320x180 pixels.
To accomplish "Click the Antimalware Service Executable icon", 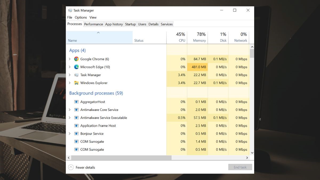I will 77,118.
